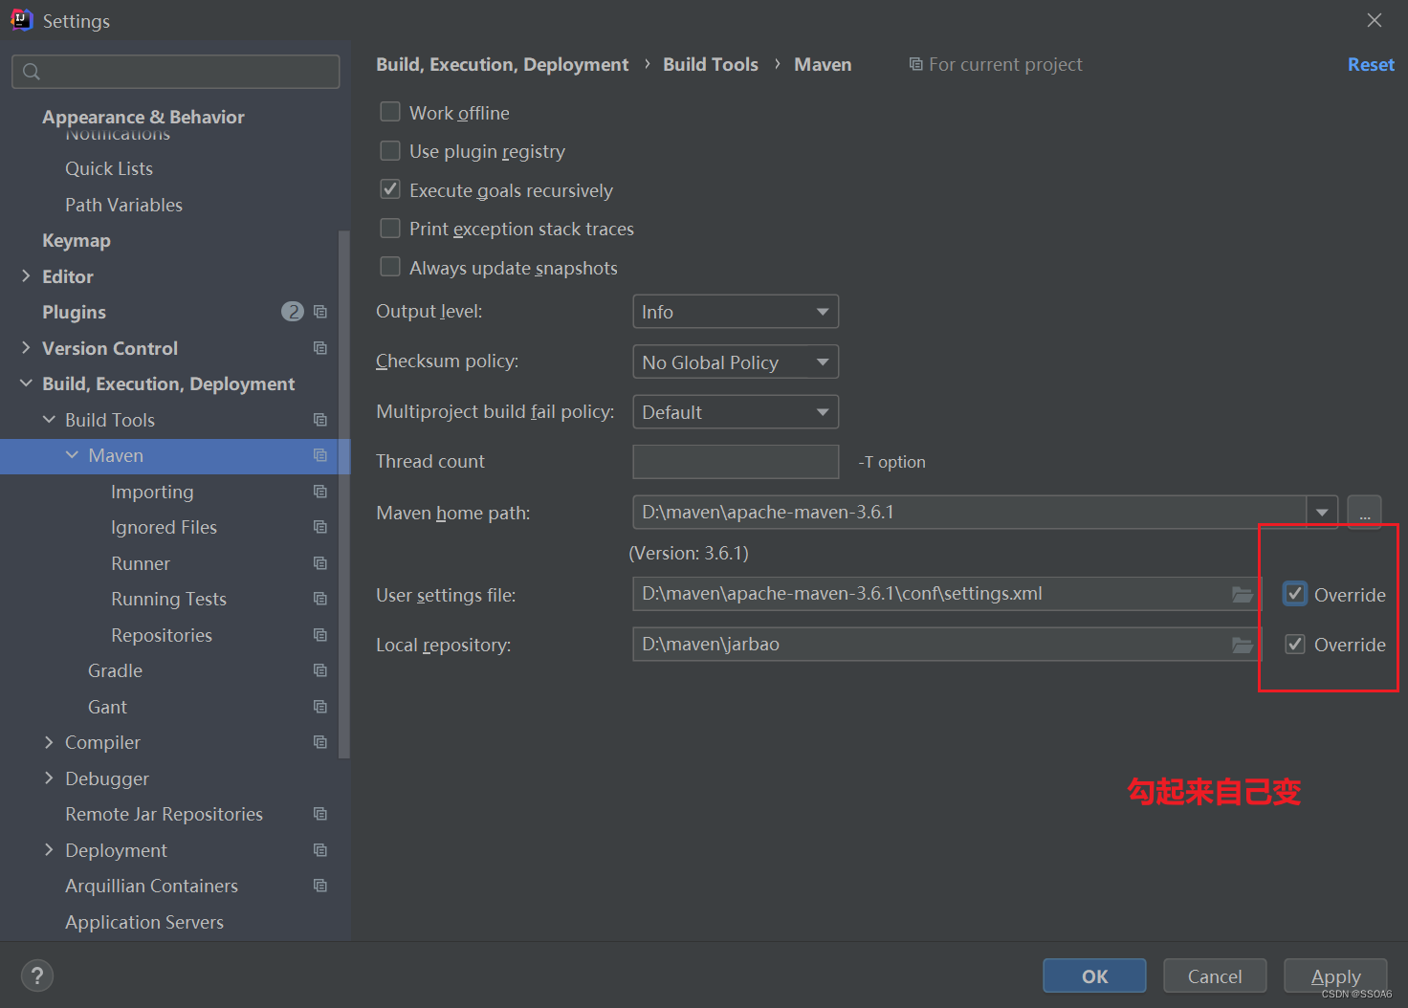Click the IntelliJ logo icon in title bar
This screenshot has height=1008, width=1408.
(x=21, y=20)
